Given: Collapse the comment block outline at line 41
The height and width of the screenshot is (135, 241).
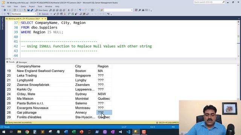Looking at the screenshot, I should click(x=20, y=42).
